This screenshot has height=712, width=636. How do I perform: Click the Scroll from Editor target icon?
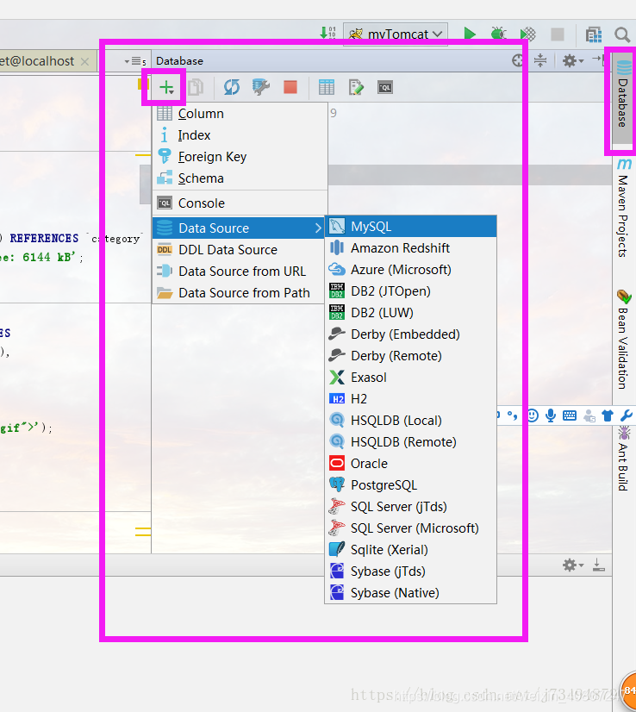click(518, 60)
